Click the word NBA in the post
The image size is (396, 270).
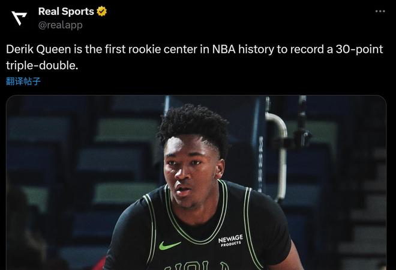click(224, 49)
